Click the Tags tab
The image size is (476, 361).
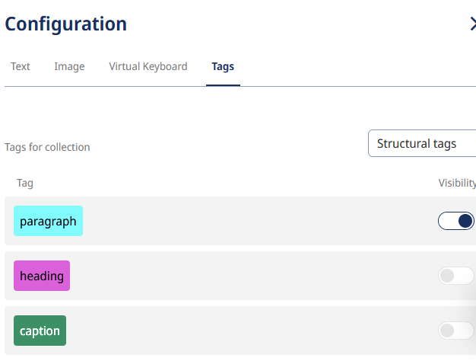coord(223,67)
